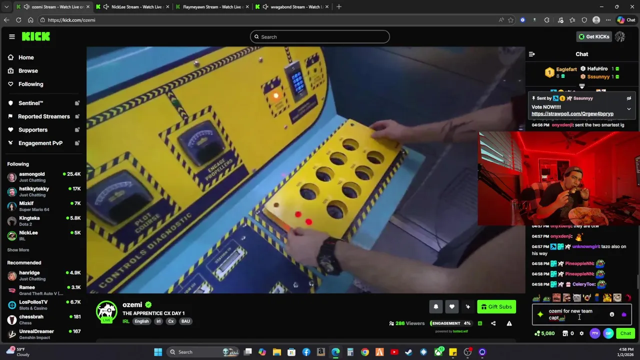Screen dimensions: 640x360
Task: Switch to the Flaymeyawn Stream tab
Action: click(212, 7)
